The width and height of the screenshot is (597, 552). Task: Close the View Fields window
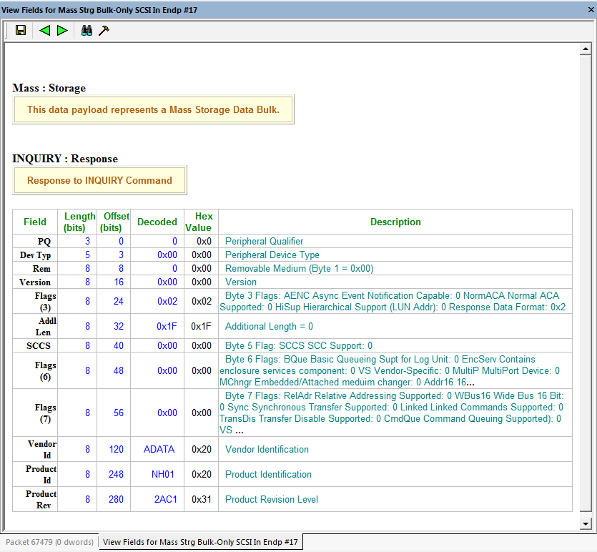[x=591, y=9]
